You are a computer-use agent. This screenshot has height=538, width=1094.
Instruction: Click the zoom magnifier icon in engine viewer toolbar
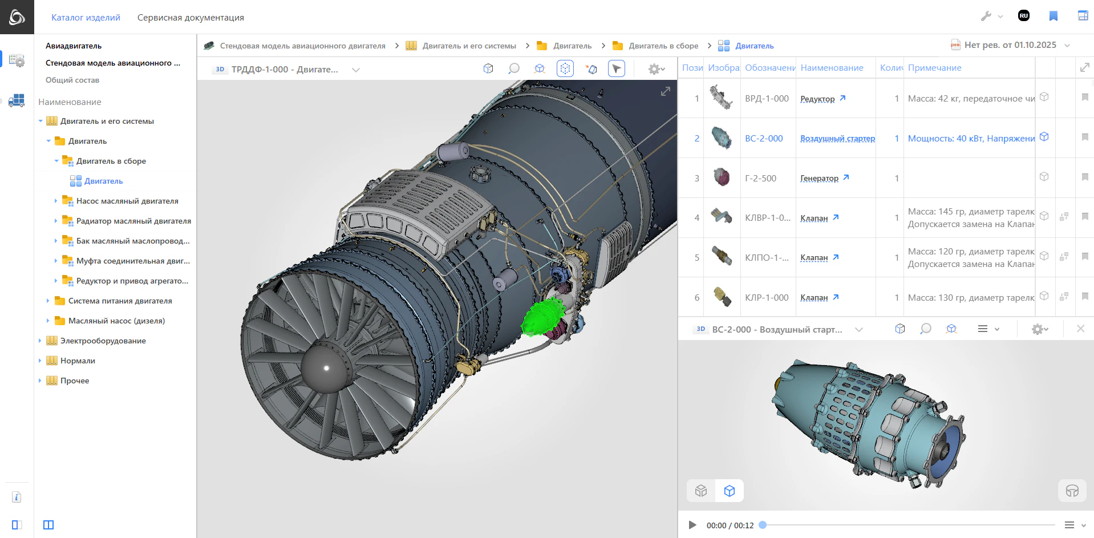click(x=514, y=69)
